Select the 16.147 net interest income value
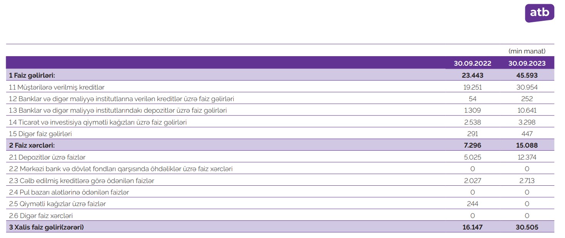 pyautogui.click(x=472, y=227)
